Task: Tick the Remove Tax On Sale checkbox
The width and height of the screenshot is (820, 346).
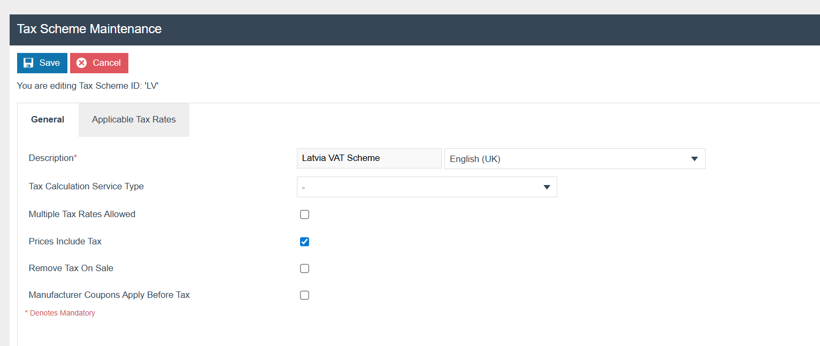Action: click(304, 268)
